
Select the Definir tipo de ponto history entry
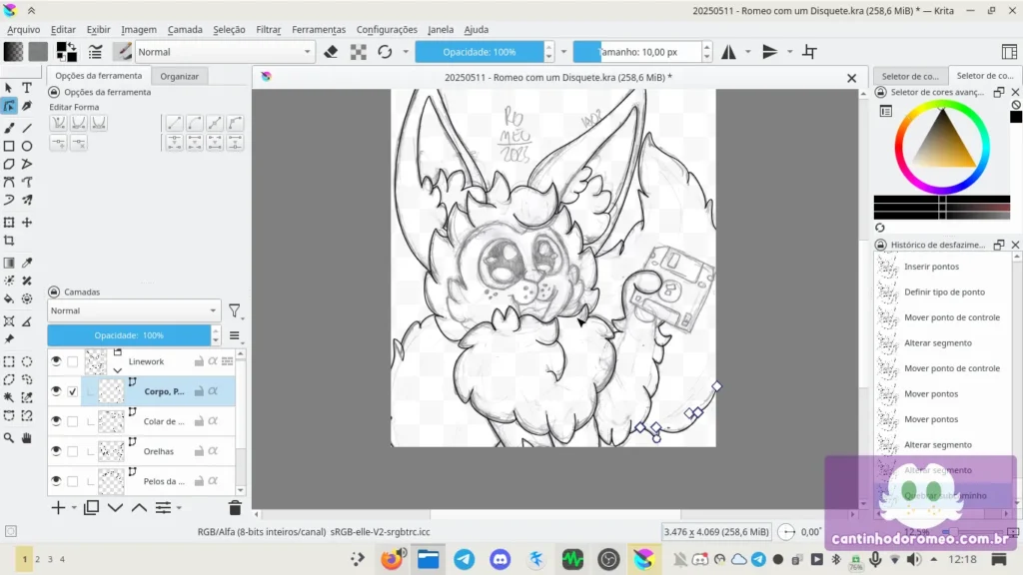[x=943, y=292]
